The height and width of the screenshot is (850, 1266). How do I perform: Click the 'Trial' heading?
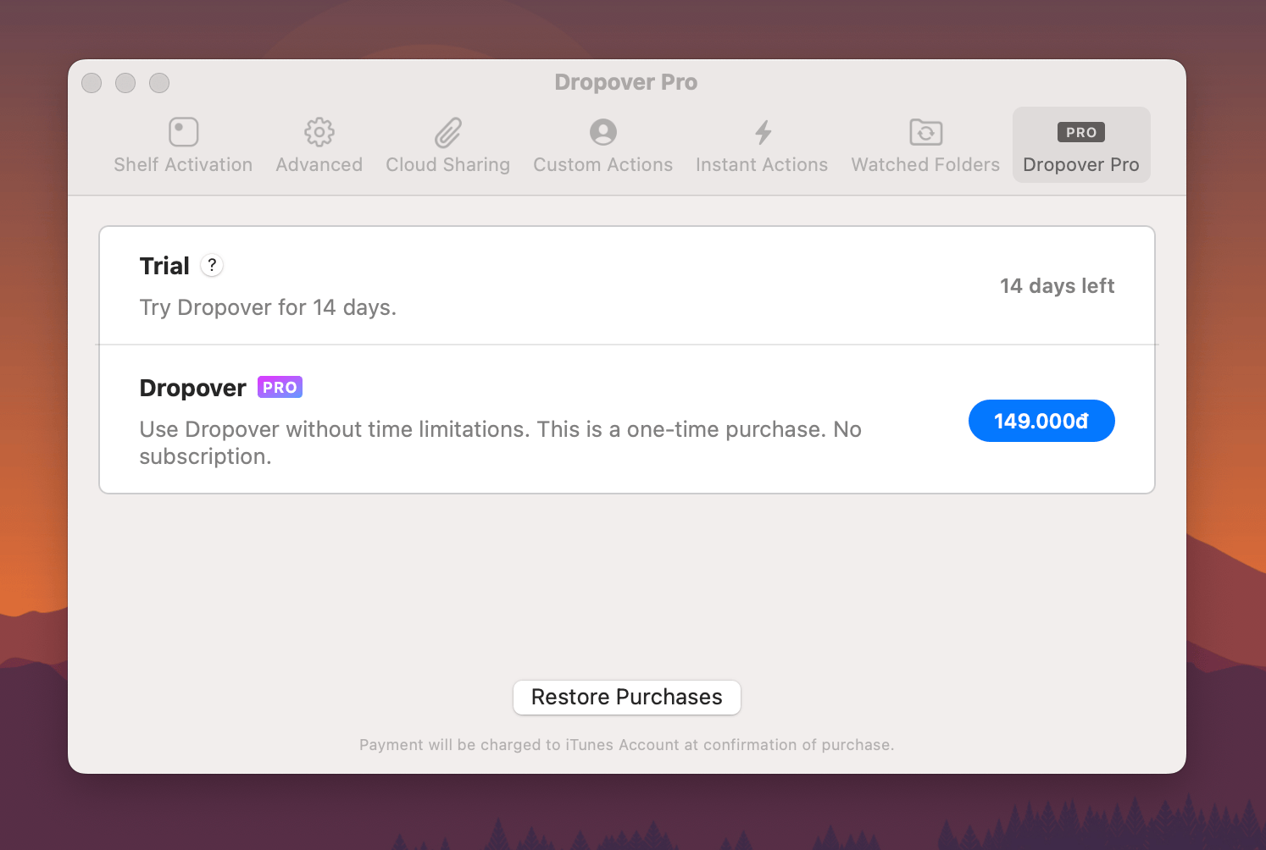click(x=164, y=266)
